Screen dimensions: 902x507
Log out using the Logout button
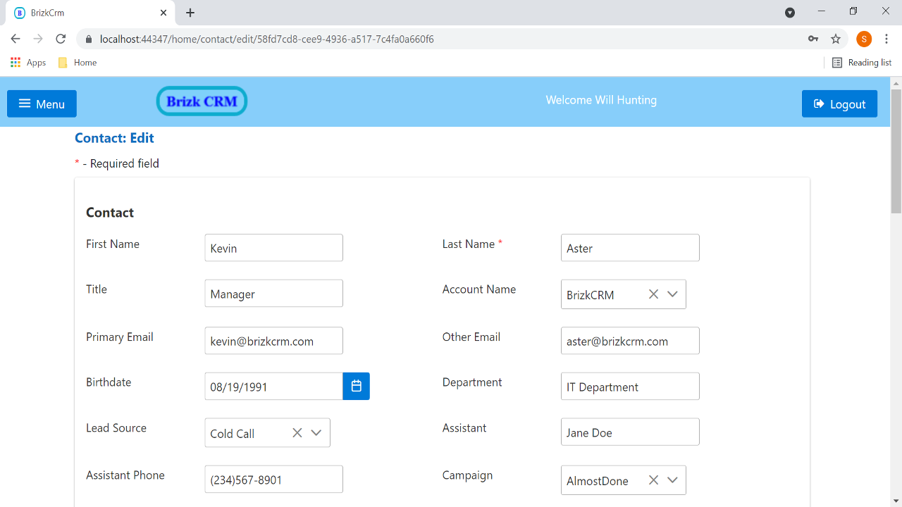[x=839, y=104]
